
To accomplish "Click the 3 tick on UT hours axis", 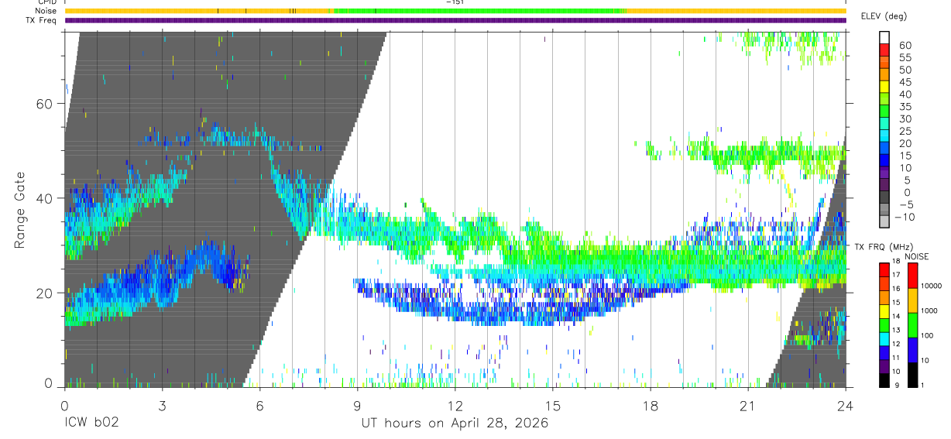I will (162, 404).
